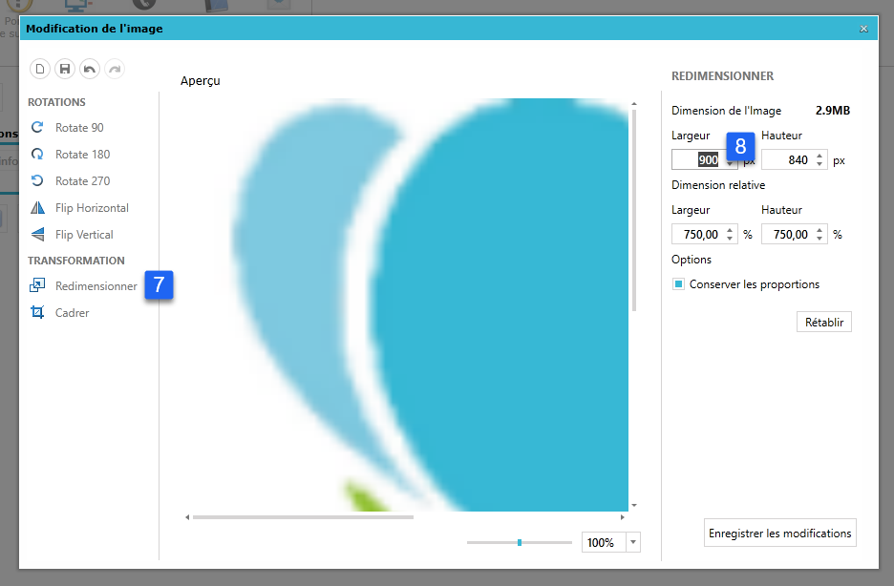894x586 pixels.
Task: Click the image preview area
Action: tap(406, 304)
